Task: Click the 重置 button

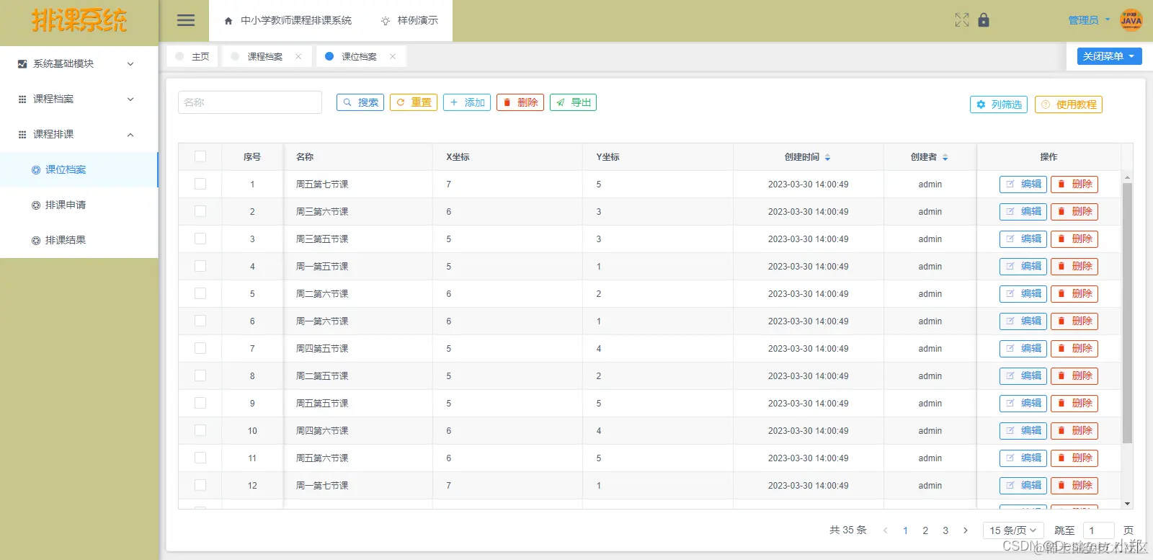Action: (x=414, y=102)
